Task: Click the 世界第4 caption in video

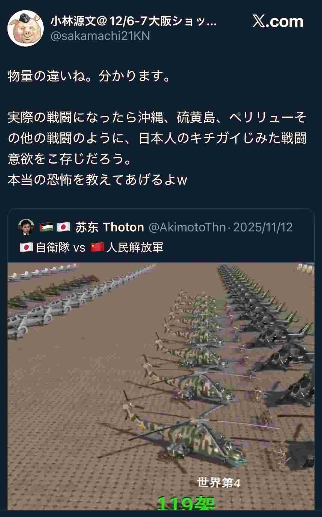Action: [x=218, y=483]
